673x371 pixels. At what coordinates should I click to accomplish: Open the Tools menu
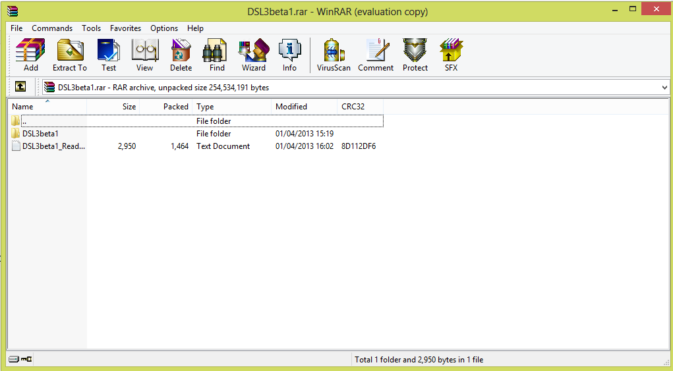(92, 28)
